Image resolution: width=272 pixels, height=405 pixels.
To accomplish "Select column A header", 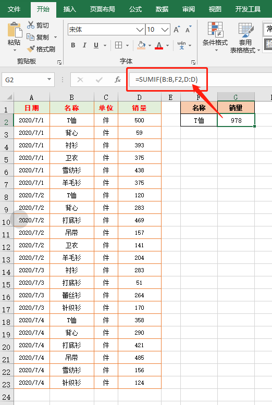I will click(32, 97).
